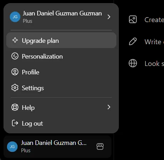Viewport: 164px width, 160px height.
Task: Click the Create image picture icon
Action: coord(133,19)
